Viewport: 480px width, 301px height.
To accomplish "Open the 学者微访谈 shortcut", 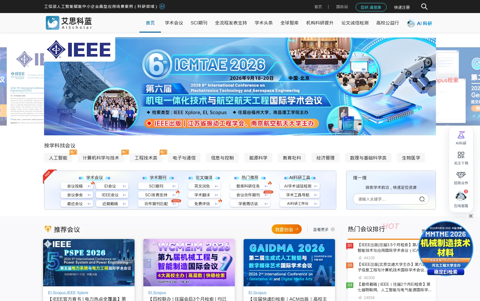I will (x=250, y=204).
